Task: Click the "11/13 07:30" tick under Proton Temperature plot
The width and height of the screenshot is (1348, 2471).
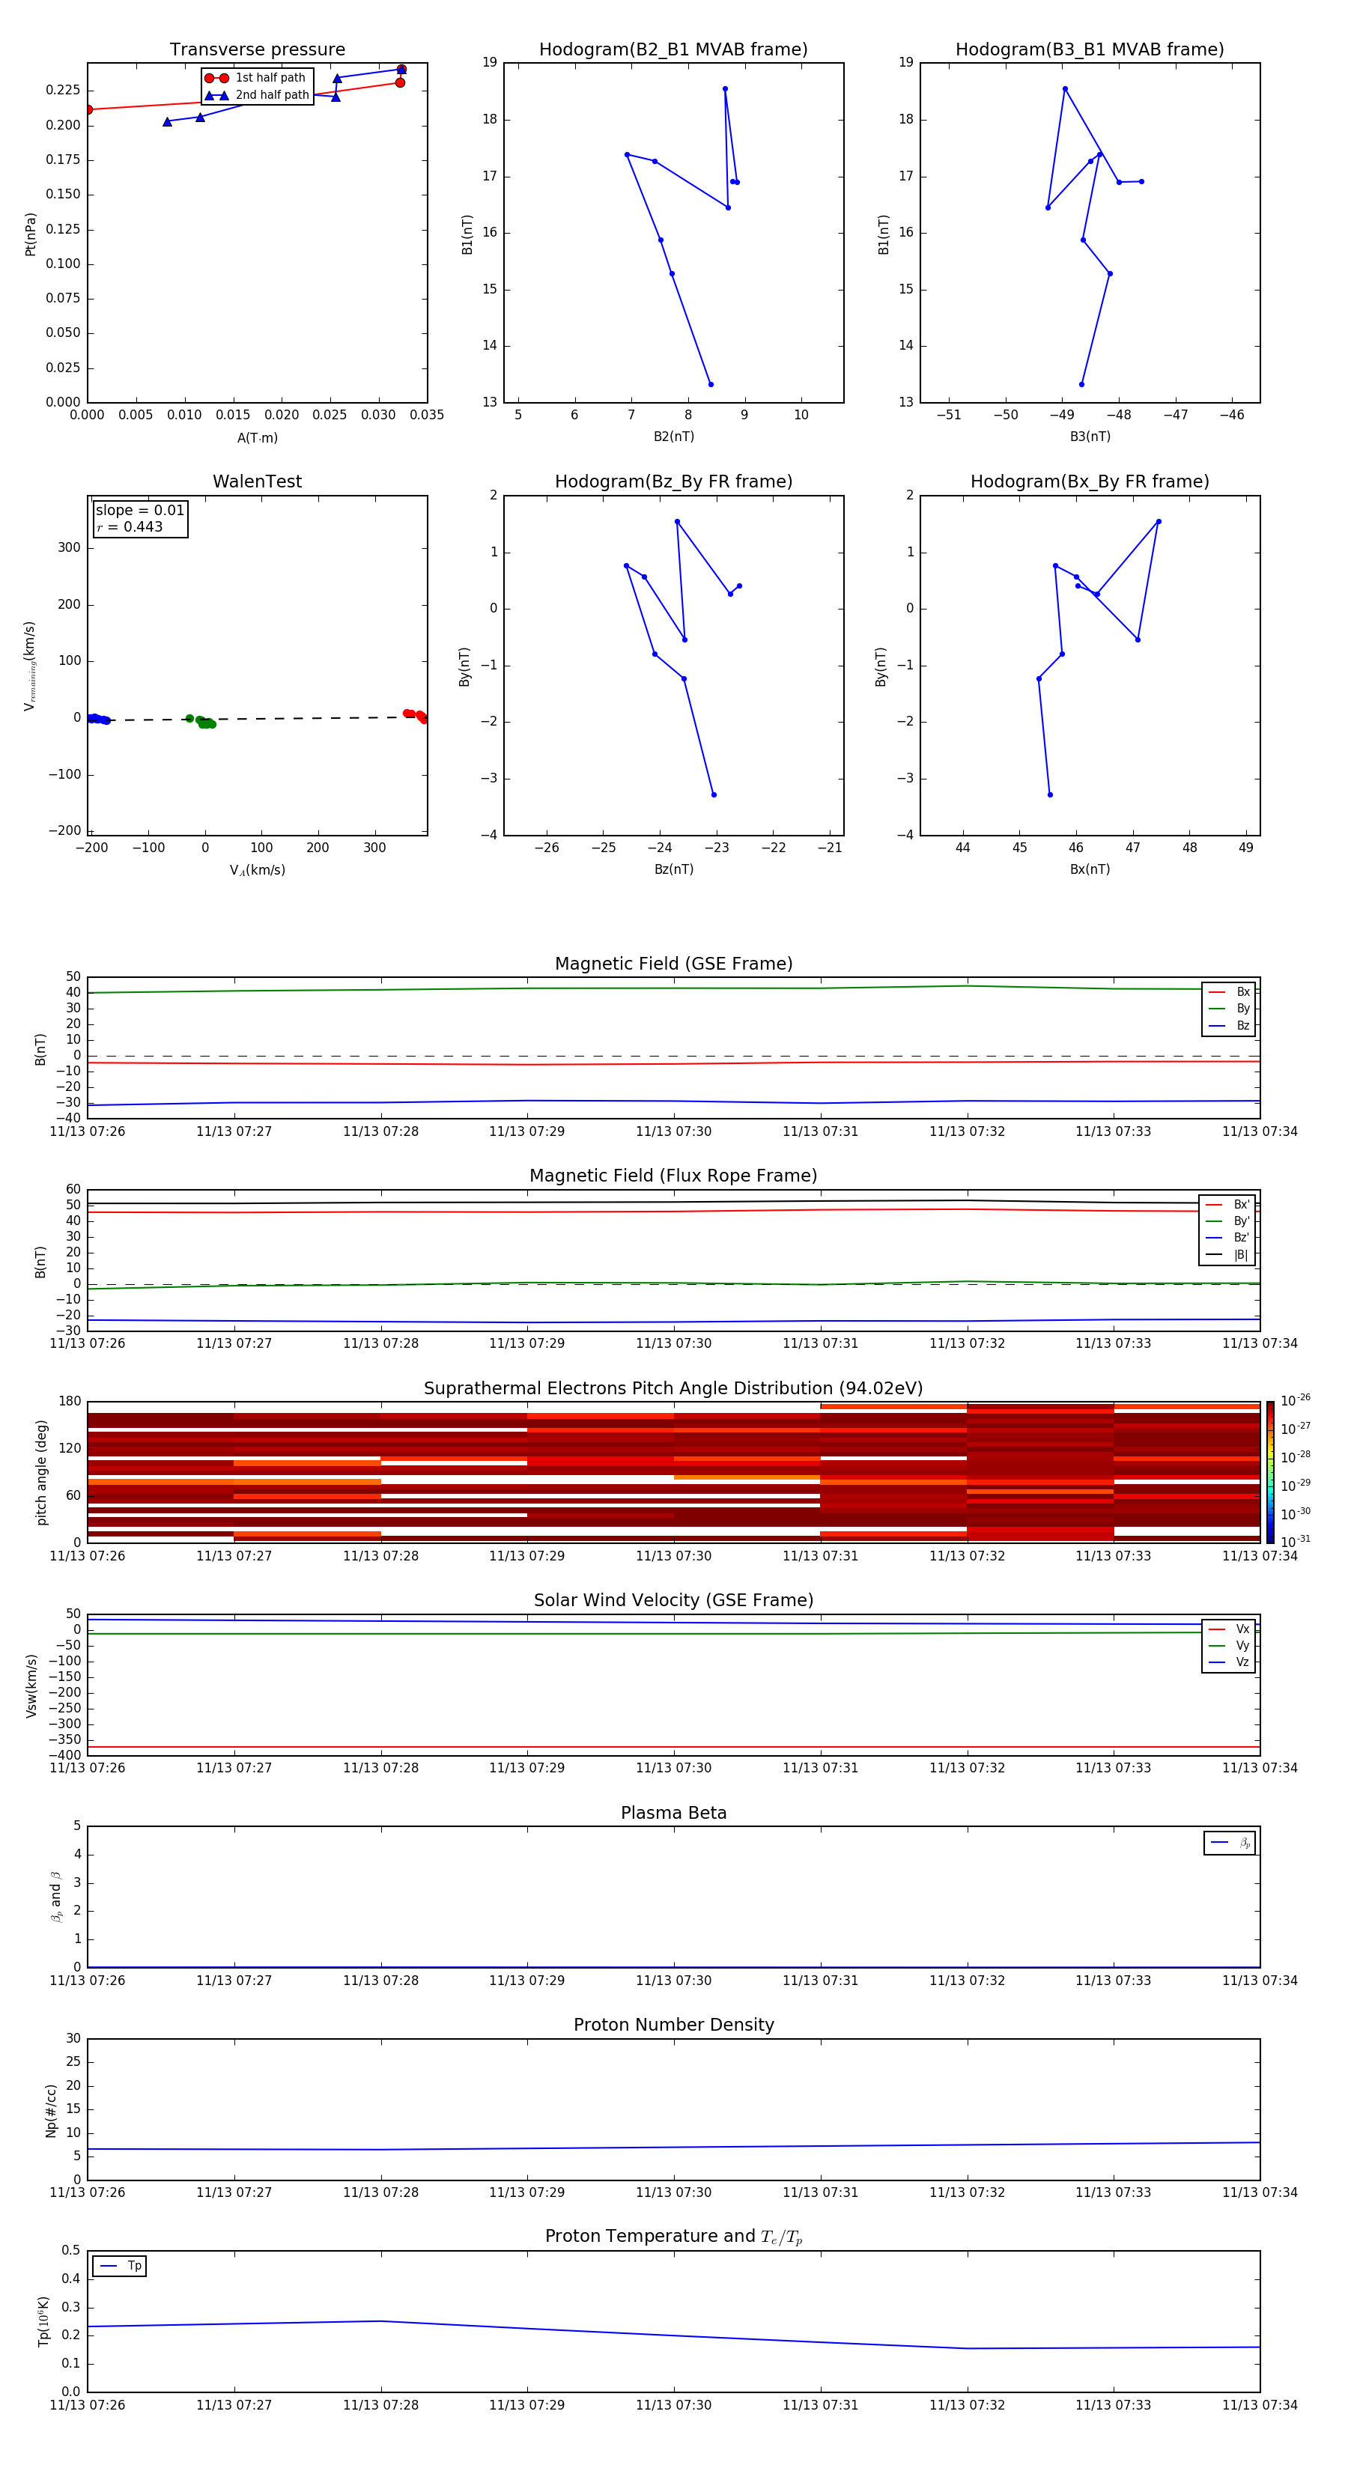Action: coord(673,2405)
